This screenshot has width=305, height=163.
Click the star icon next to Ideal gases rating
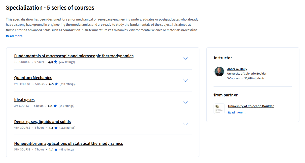click(x=55, y=106)
